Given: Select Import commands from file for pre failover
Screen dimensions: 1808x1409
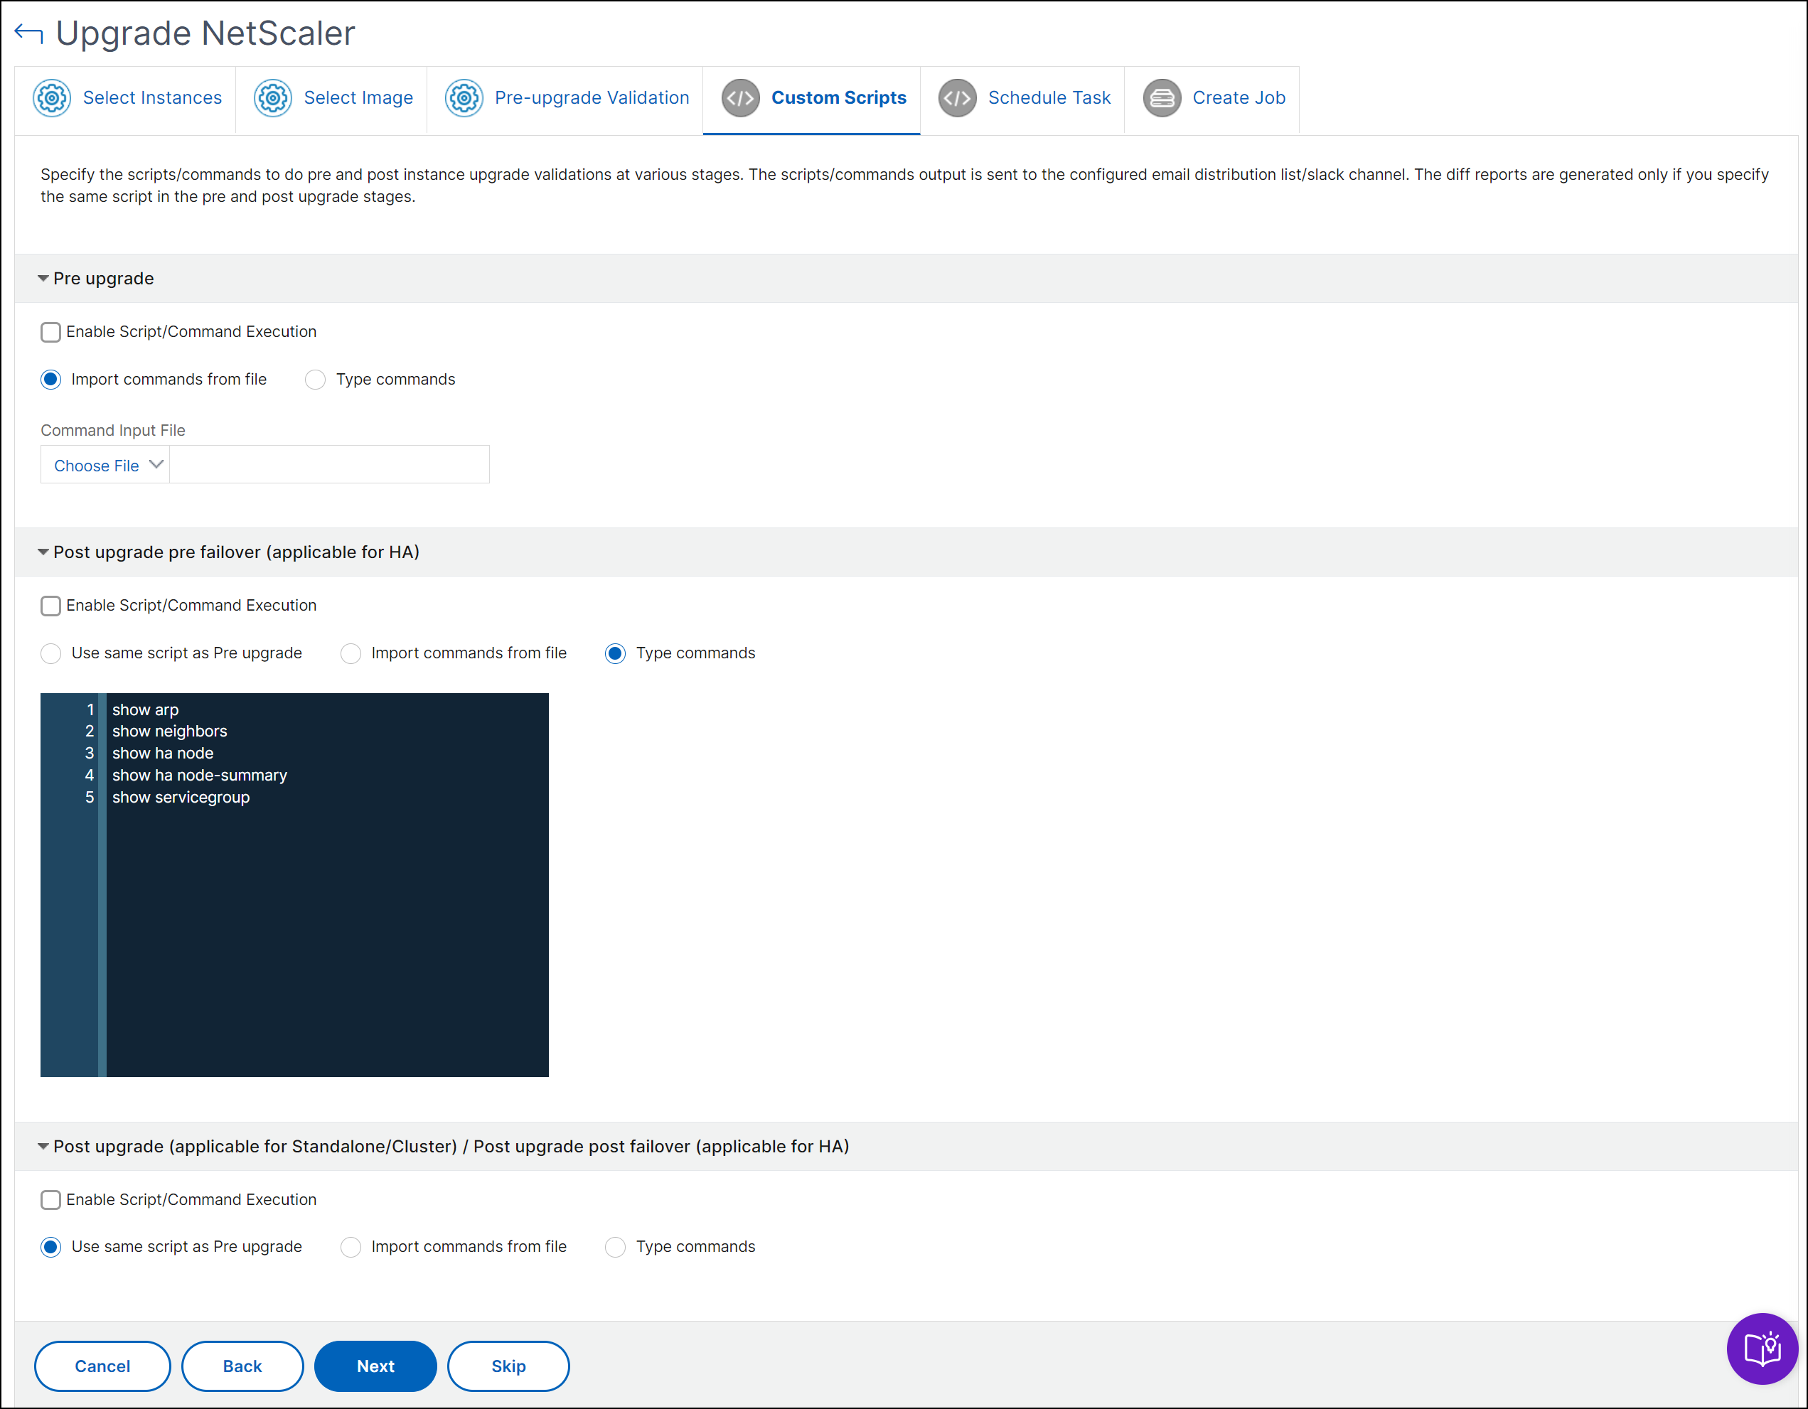Looking at the screenshot, I should point(351,654).
